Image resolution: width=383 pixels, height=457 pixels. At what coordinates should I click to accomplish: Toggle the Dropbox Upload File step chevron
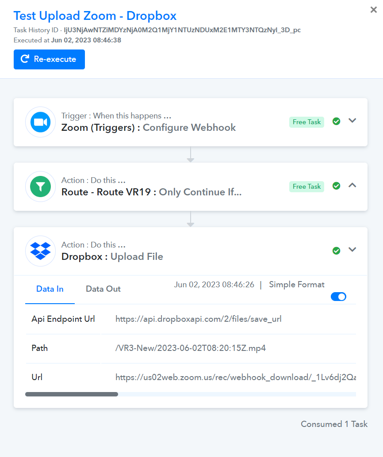click(x=352, y=250)
